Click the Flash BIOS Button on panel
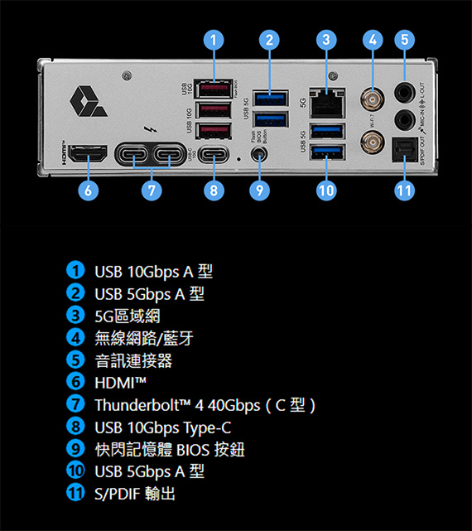472x531 pixels. click(x=259, y=155)
